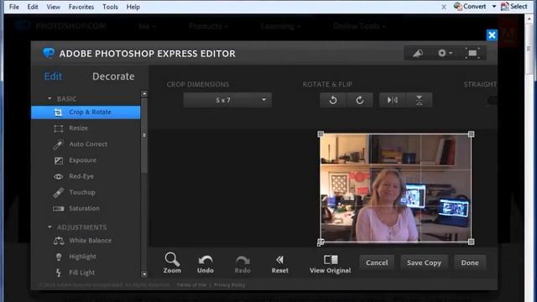Toggle View Original comparison

click(330, 264)
